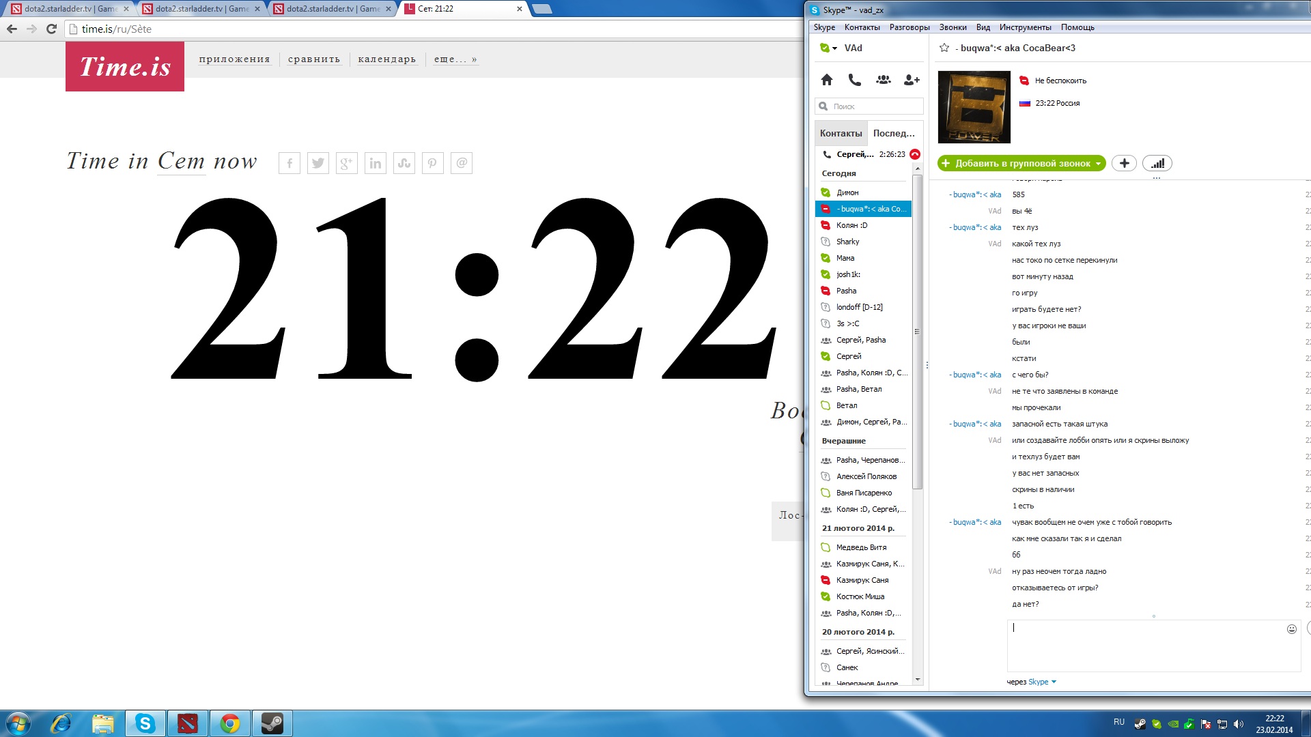Open the Инструменты menu
1311x737 pixels.
1025,27
